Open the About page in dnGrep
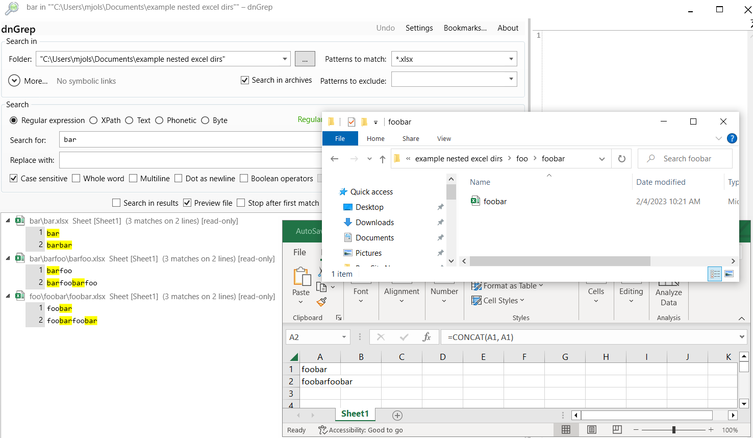 [508, 28]
